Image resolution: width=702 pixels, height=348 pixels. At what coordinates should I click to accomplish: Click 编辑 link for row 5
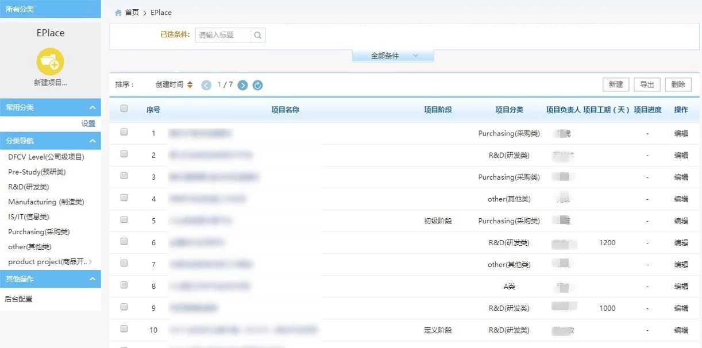[x=681, y=221]
